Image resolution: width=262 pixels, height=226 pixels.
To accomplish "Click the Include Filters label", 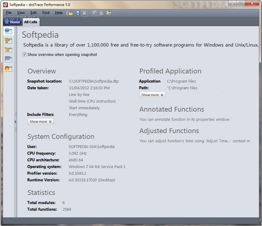I will 40,115.
